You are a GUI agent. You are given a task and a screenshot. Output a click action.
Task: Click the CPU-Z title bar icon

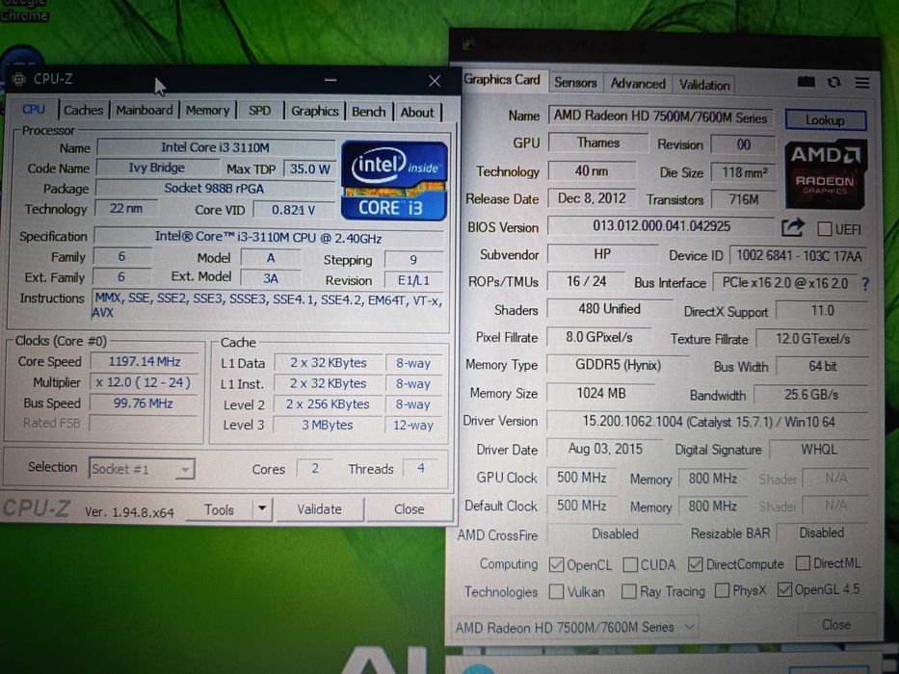[19, 79]
